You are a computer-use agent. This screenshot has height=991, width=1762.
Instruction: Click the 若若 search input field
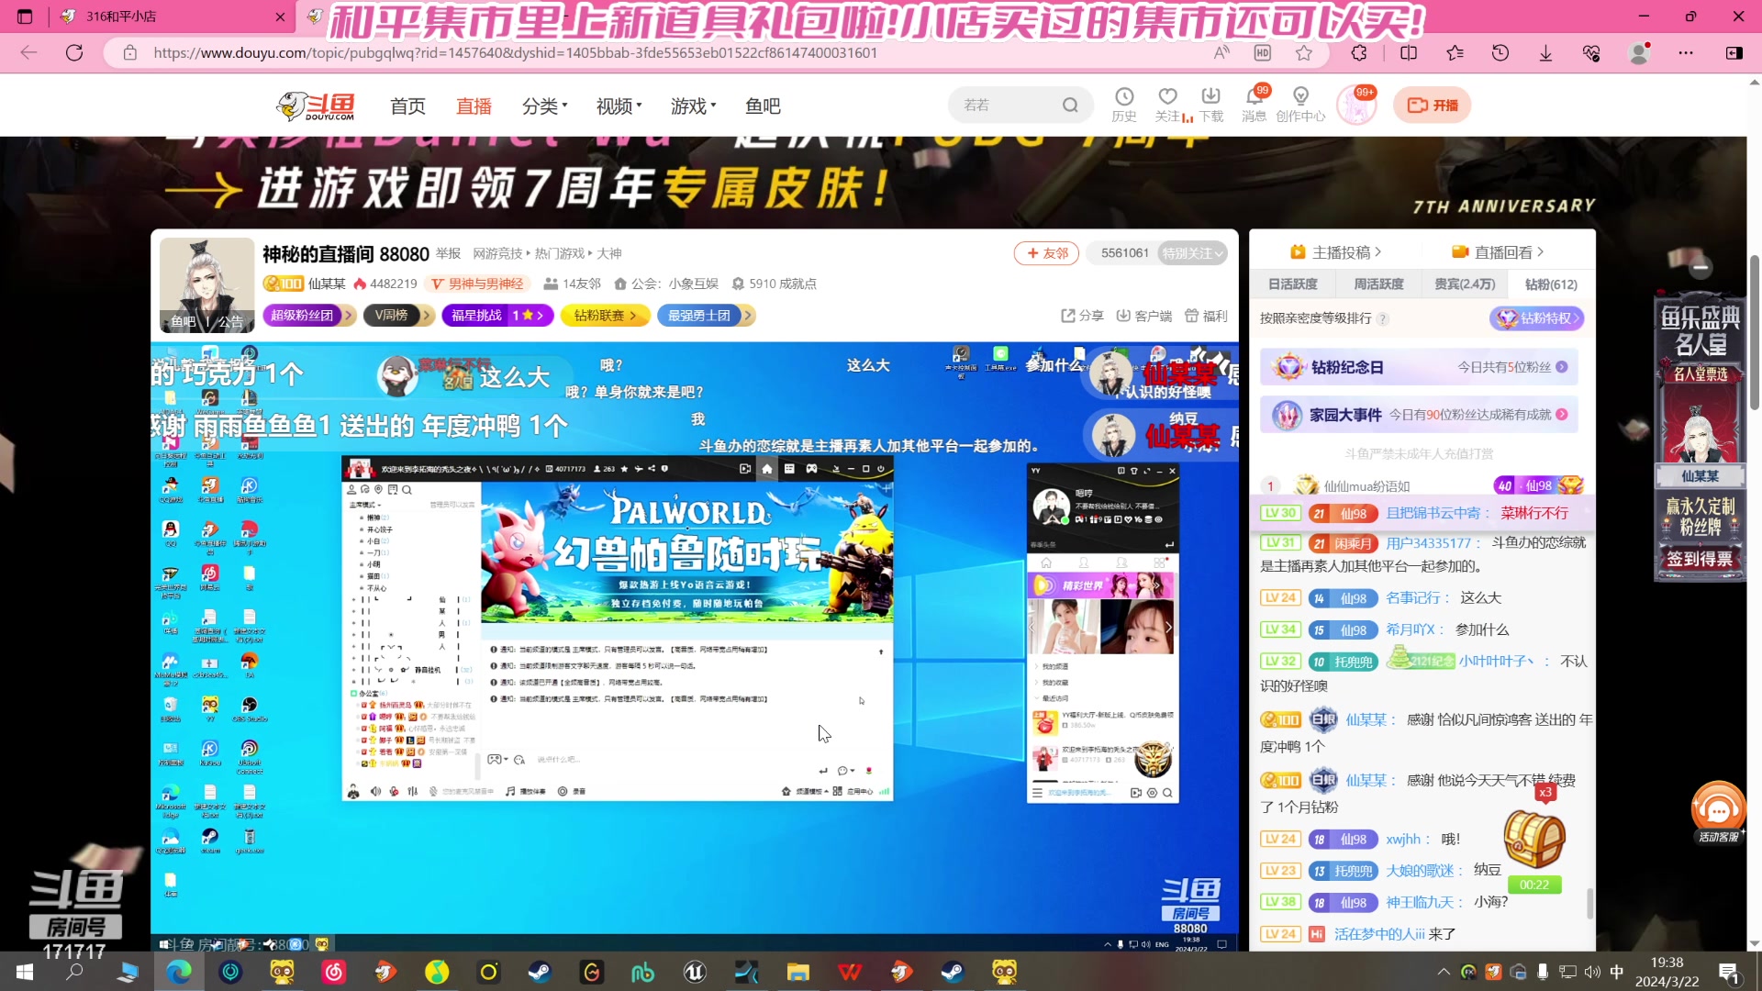click(x=1009, y=104)
